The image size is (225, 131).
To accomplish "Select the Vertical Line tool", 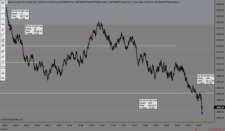I will coord(3,30).
